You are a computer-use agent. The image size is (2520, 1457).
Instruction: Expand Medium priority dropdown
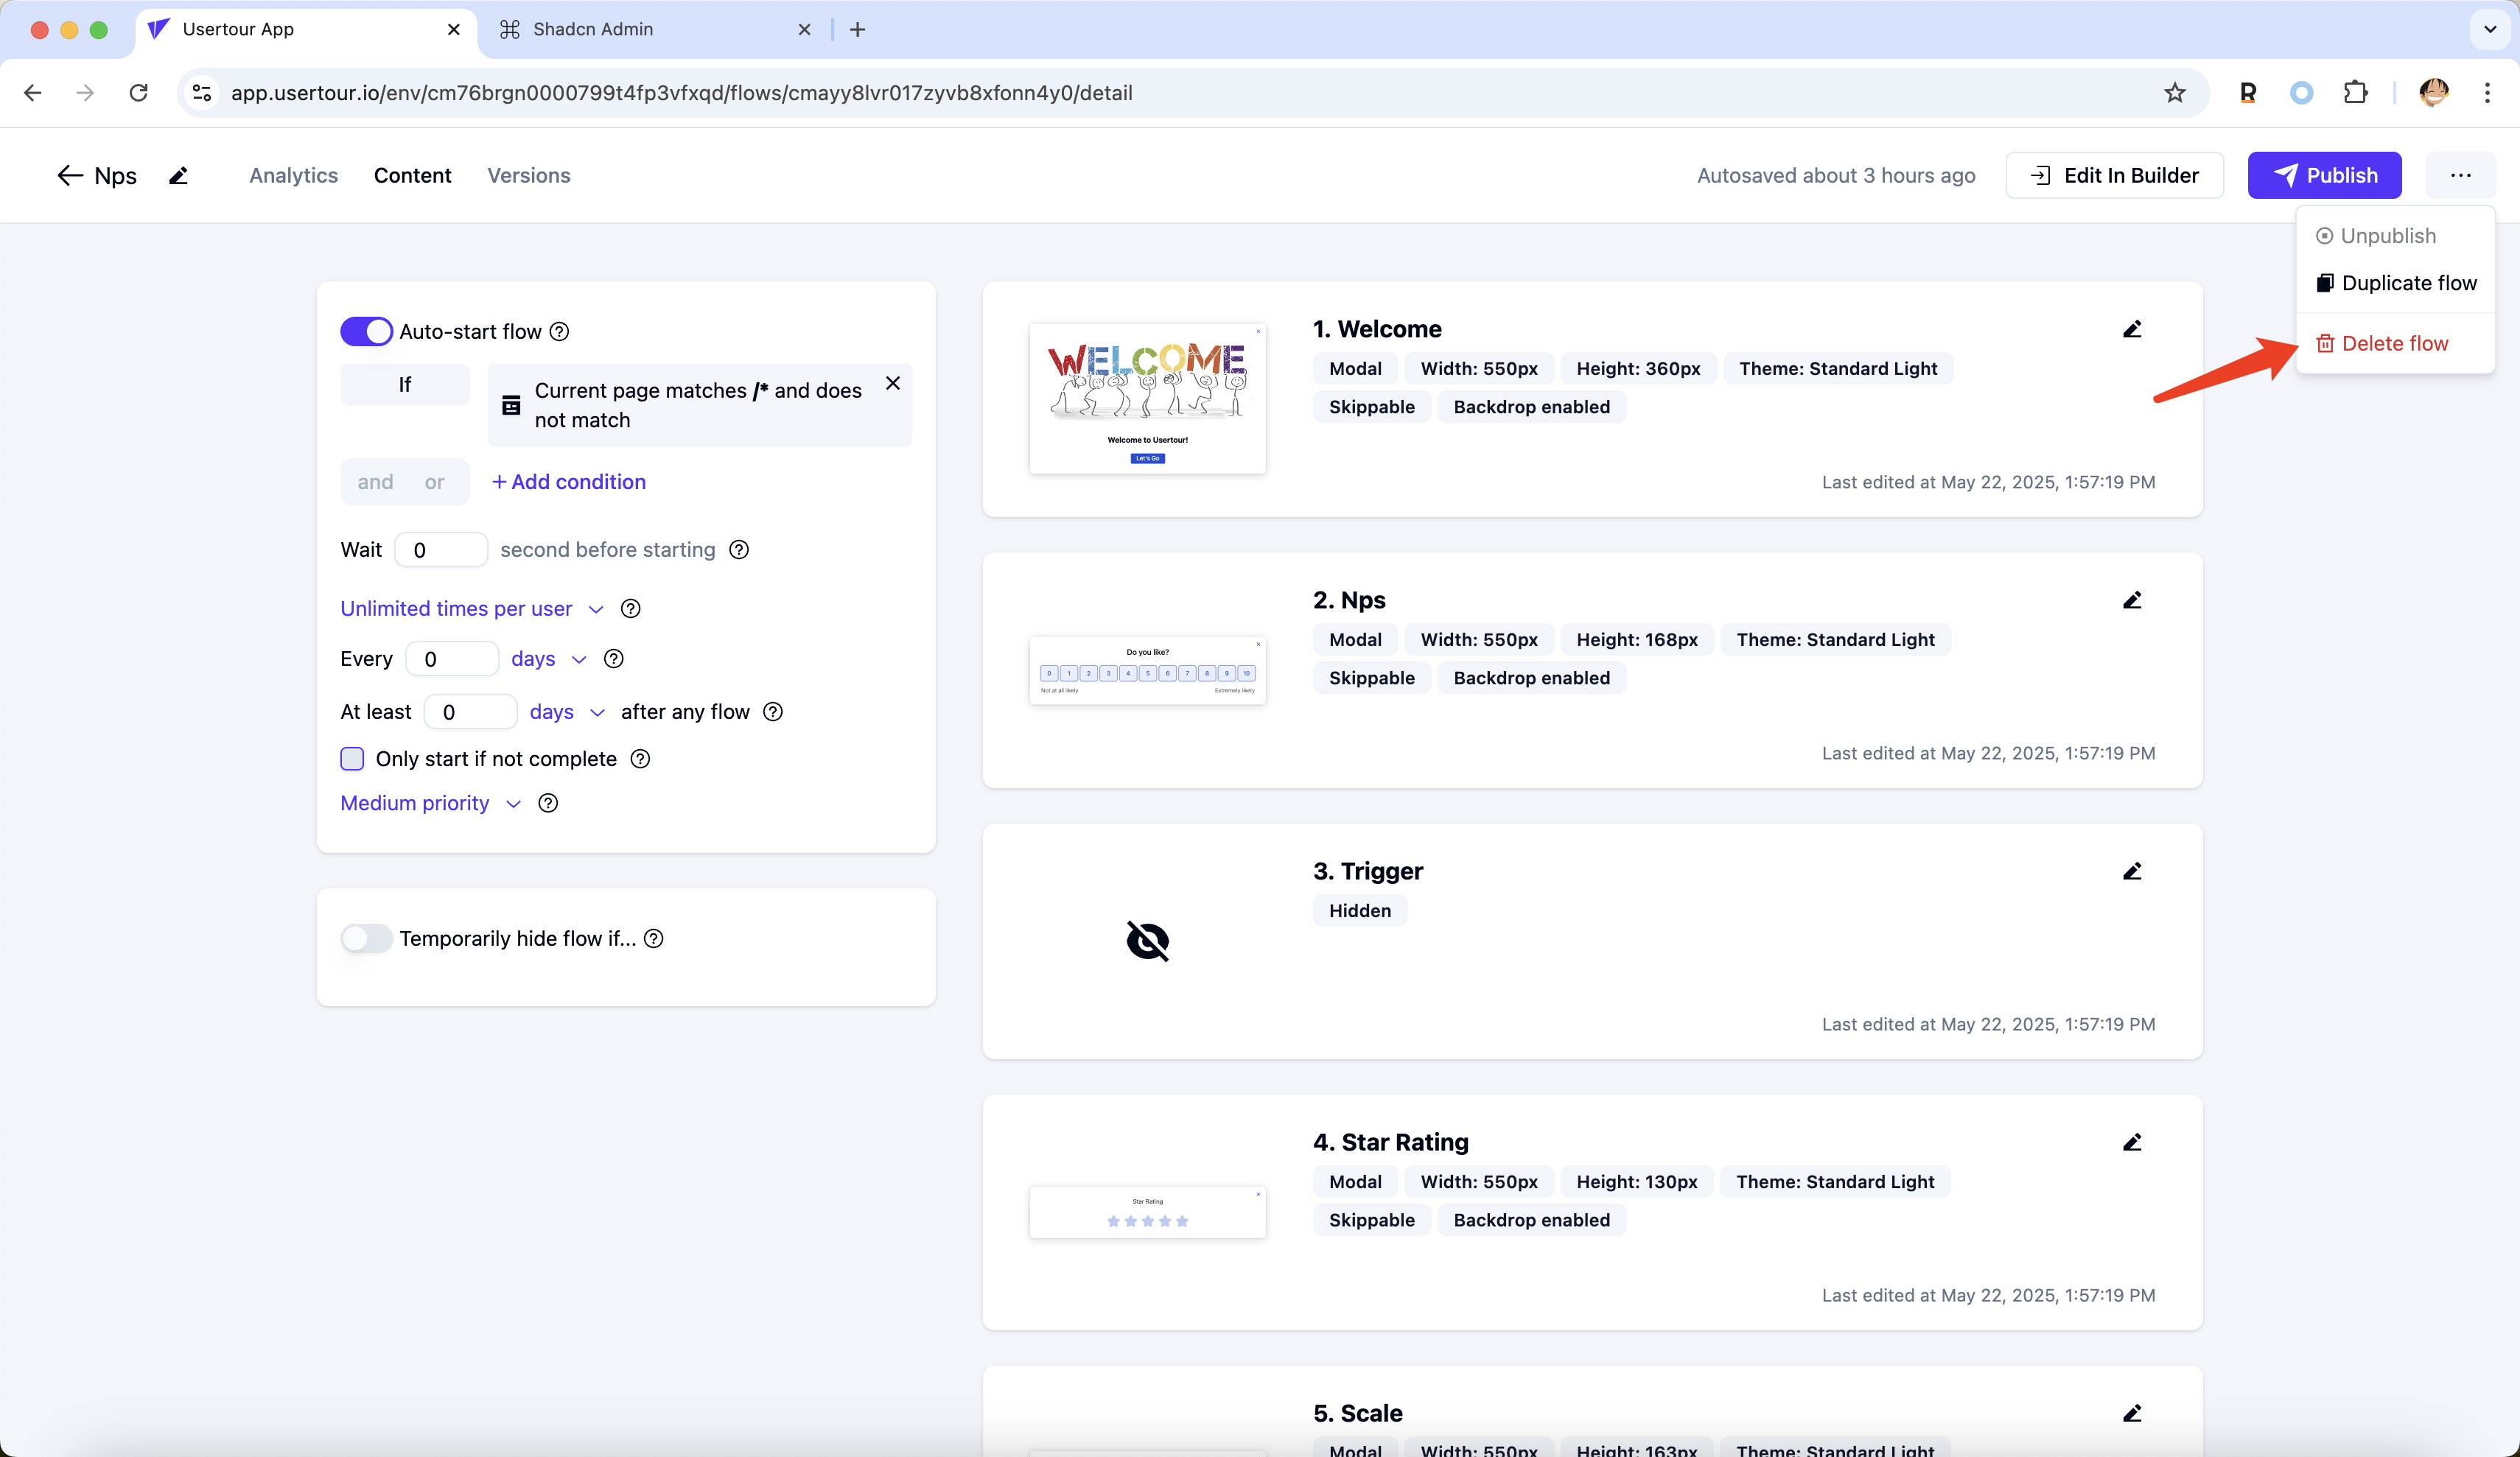click(430, 803)
